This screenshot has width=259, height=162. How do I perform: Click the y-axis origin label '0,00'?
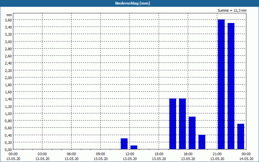click(x=8, y=150)
